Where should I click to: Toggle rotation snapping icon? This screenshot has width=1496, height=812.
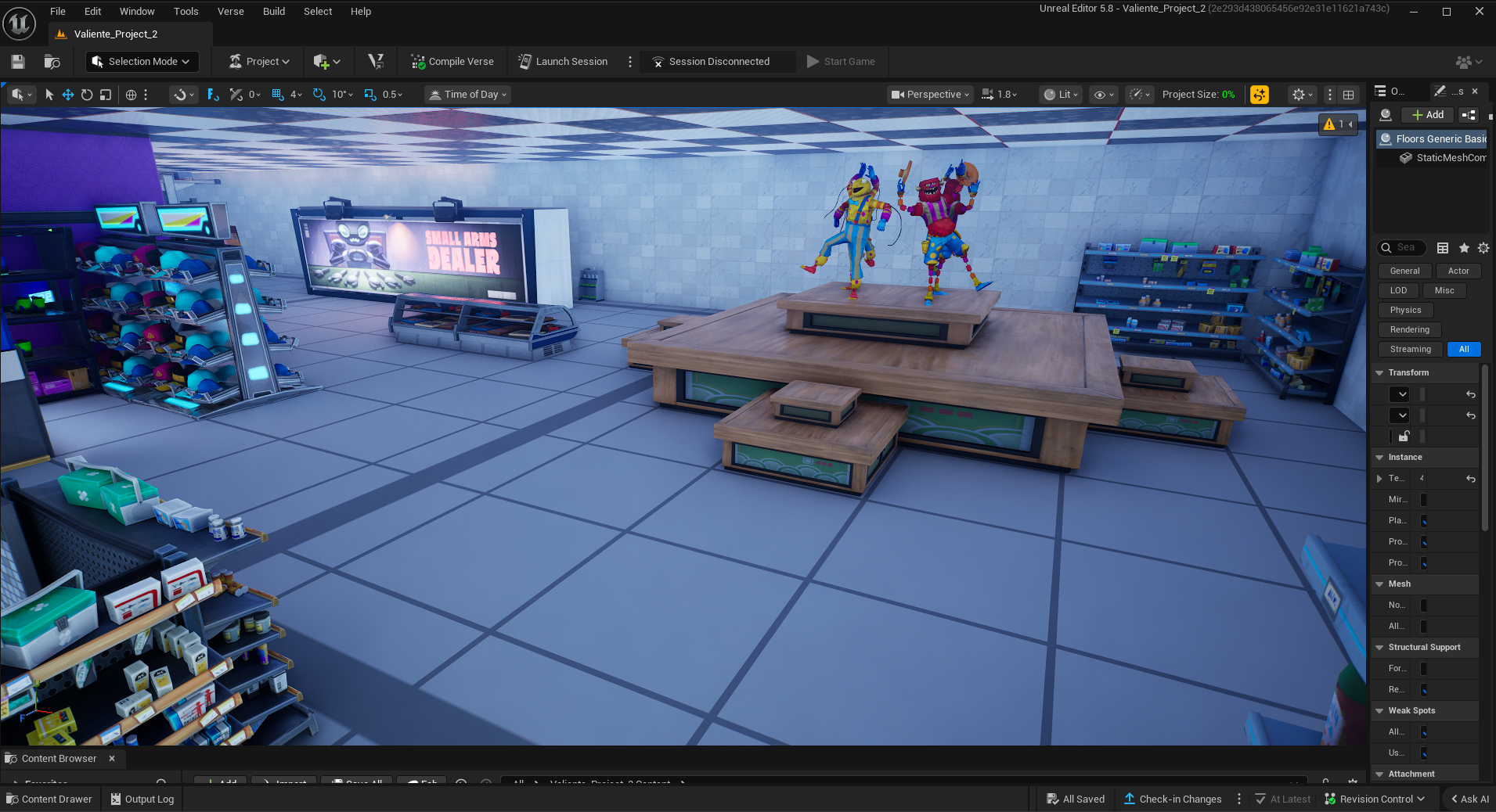(319, 95)
